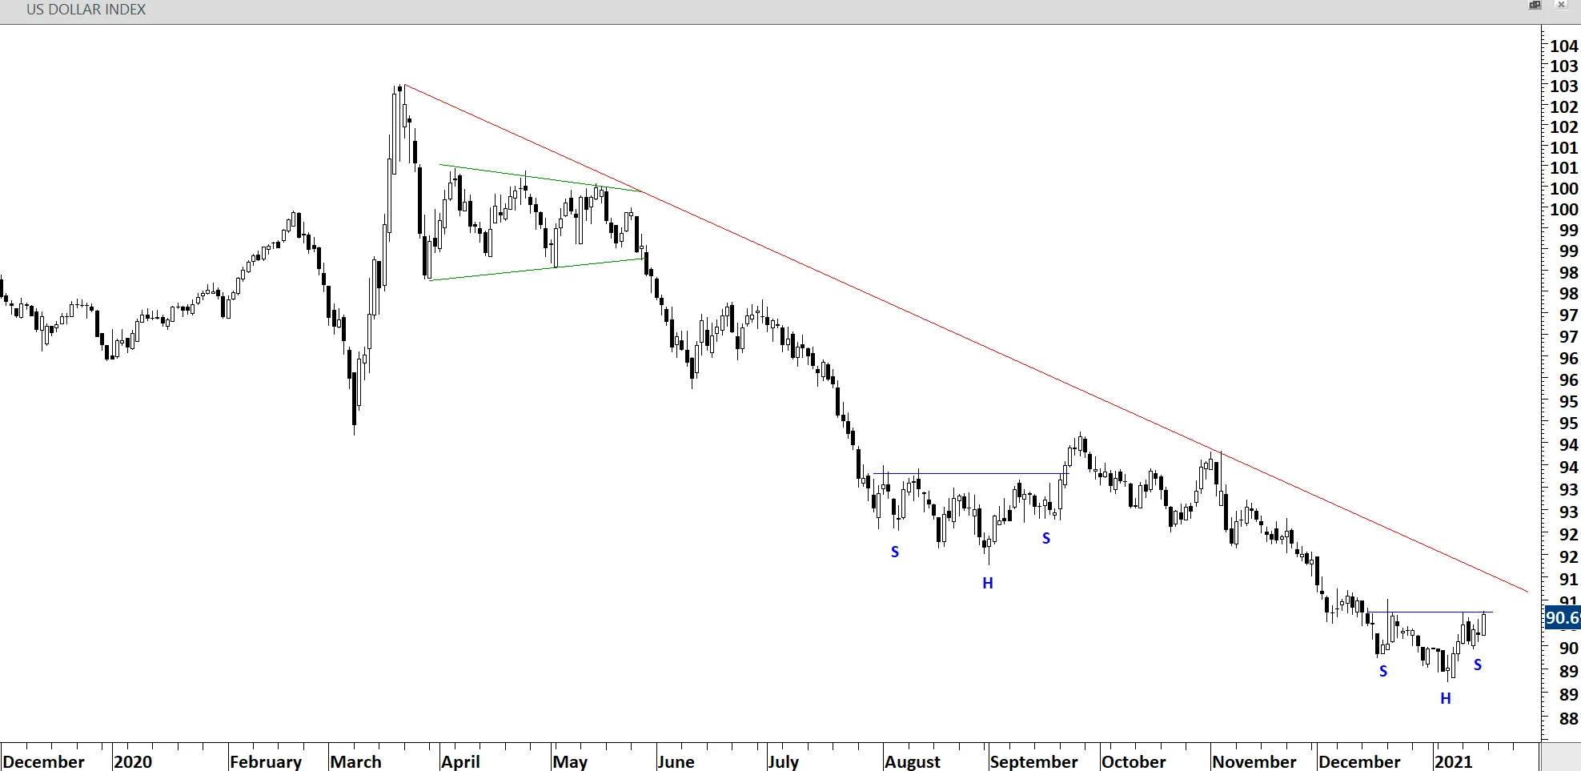Image resolution: width=1581 pixels, height=771 pixels.
Task: Click the September label on the time axis
Action: (1033, 761)
